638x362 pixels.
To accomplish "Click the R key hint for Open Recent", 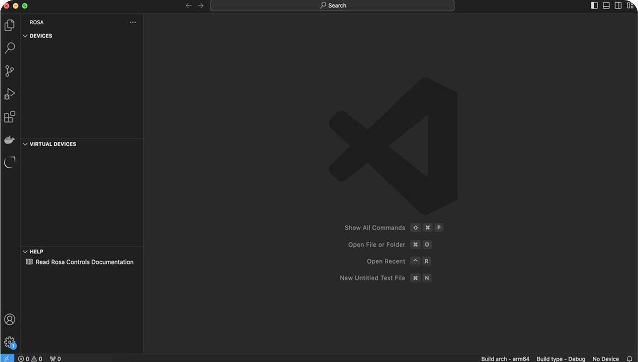I will click(426, 261).
